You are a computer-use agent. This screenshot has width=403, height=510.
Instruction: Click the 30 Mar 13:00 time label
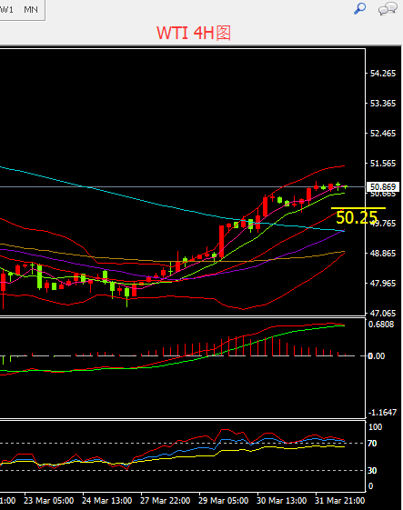[x=282, y=501]
